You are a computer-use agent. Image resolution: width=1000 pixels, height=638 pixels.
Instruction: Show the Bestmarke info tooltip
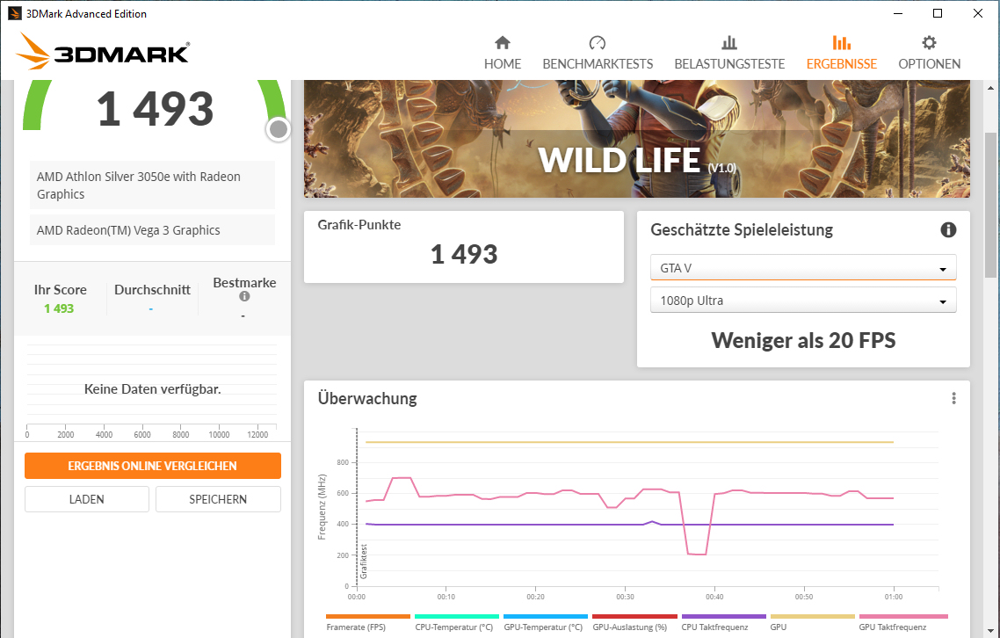tap(244, 296)
